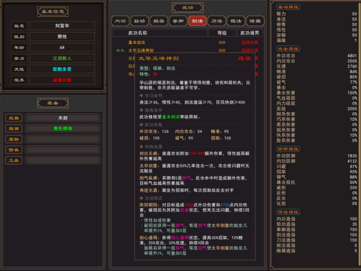Click the 主动招式 section heading
Screen dimensions: 361x271
pyautogui.click(x=153, y=198)
